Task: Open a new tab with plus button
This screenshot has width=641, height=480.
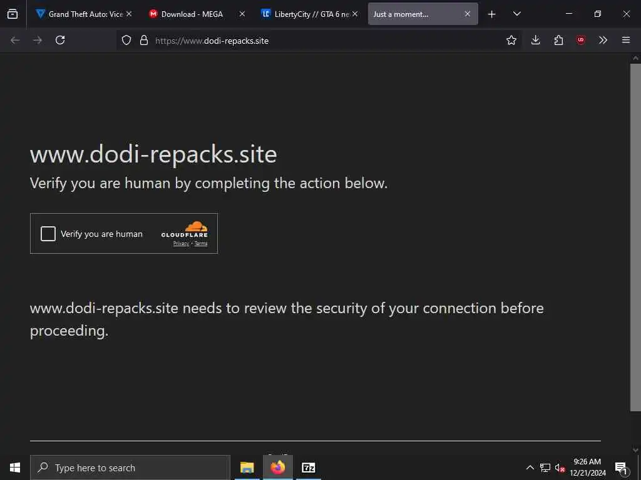Action: [492, 14]
